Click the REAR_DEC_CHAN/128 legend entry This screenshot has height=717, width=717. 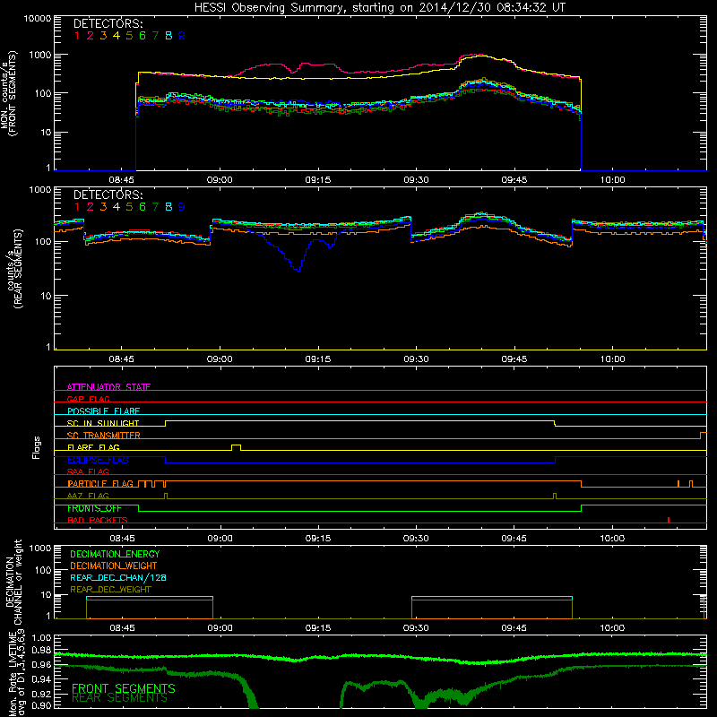point(118,577)
